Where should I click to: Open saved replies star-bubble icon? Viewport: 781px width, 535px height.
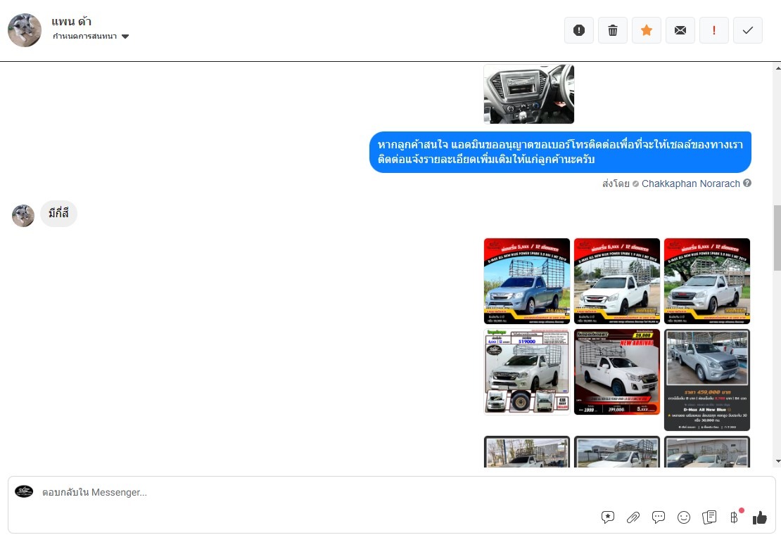pyautogui.click(x=608, y=517)
